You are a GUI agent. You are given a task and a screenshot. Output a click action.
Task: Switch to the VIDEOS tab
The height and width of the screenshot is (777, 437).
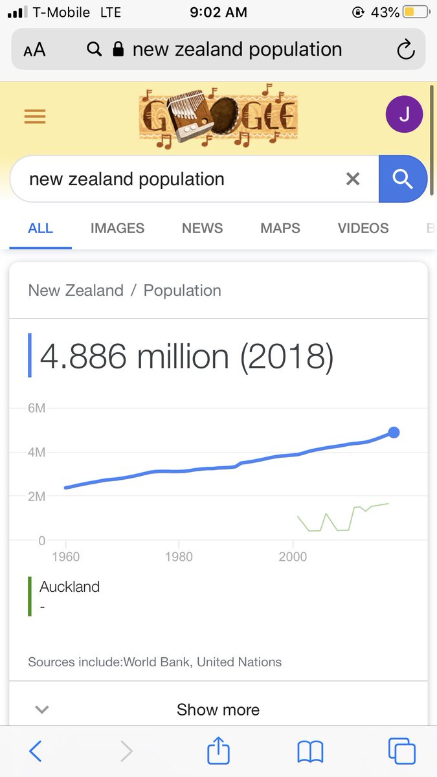363,228
